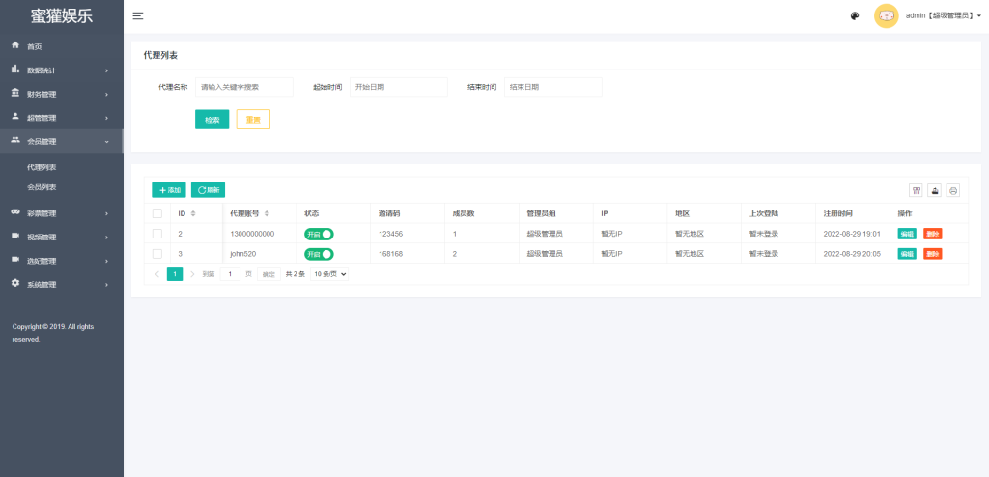The image size is (989, 477).
Task: Collapse sidebar with hamburger menu icon
Action: pos(138,16)
